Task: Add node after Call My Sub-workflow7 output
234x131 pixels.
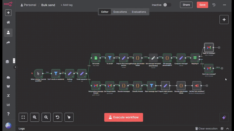Action: tap(207, 86)
